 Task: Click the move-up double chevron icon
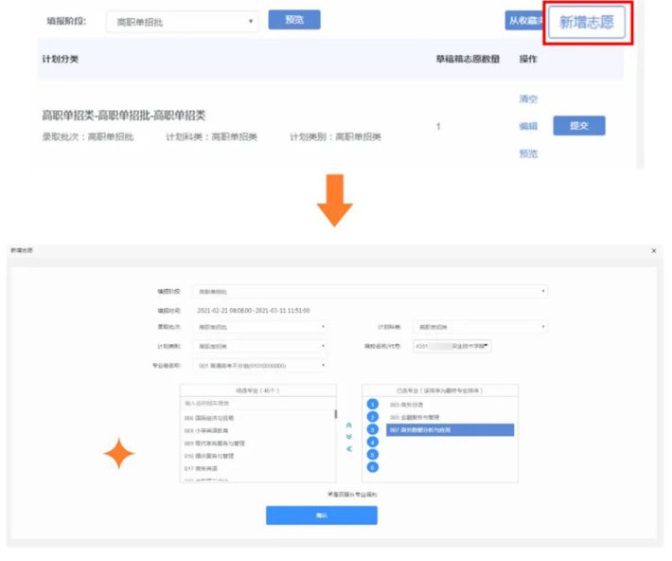tap(349, 425)
